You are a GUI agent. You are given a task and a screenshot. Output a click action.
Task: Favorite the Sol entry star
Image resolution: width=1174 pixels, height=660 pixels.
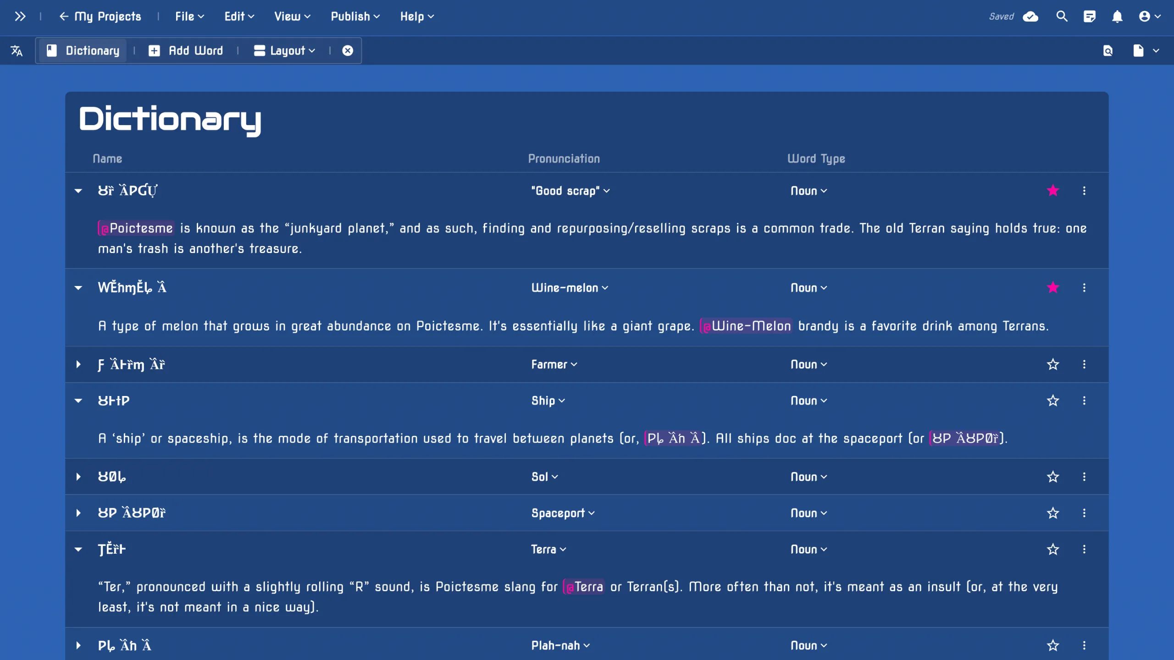coord(1053,477)
